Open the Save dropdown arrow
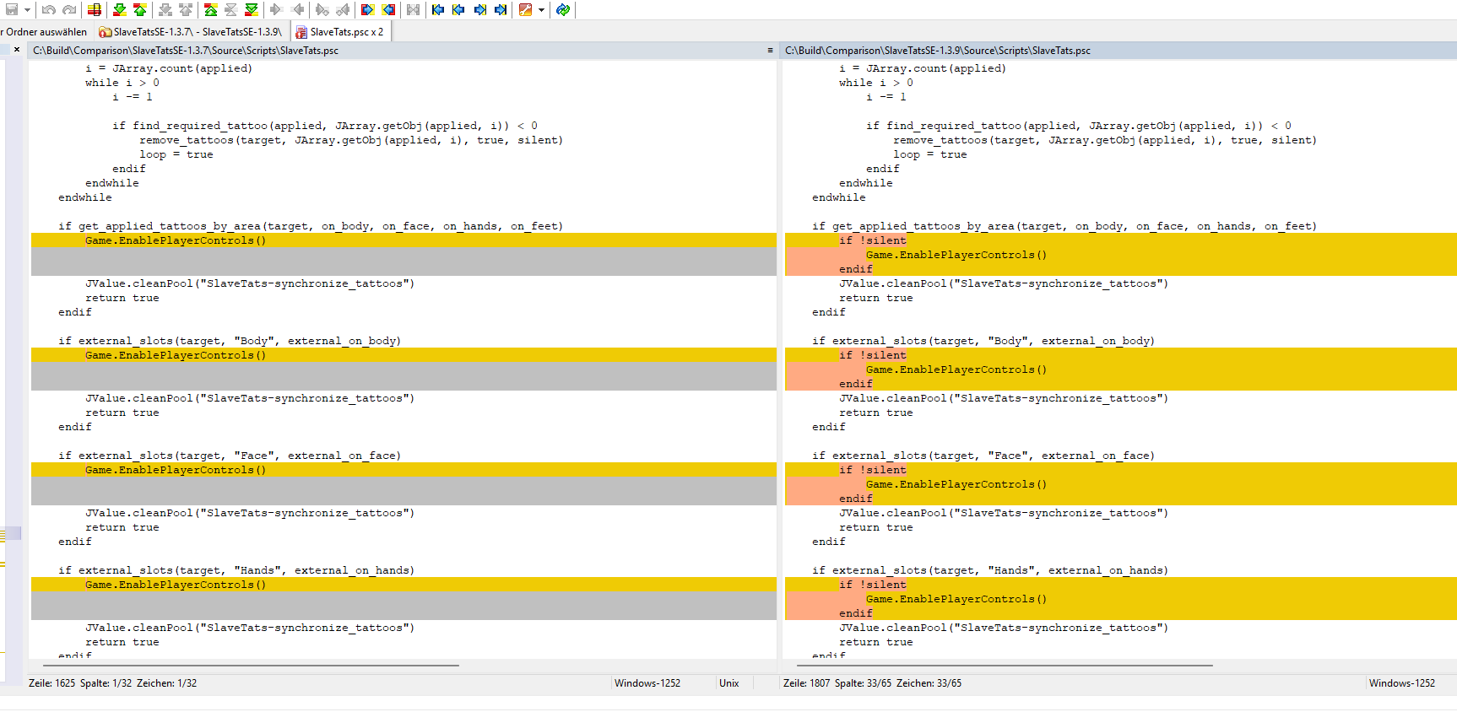The image size is (1457, 712). tap(28, 10)
